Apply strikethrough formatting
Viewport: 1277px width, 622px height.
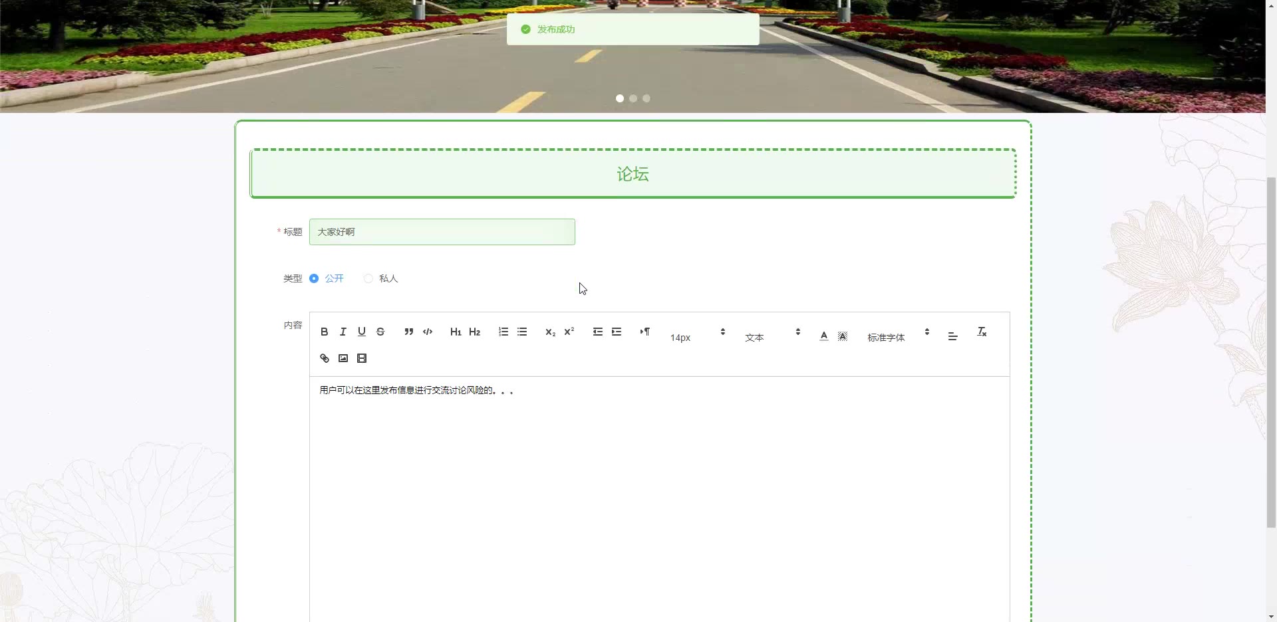380,332
